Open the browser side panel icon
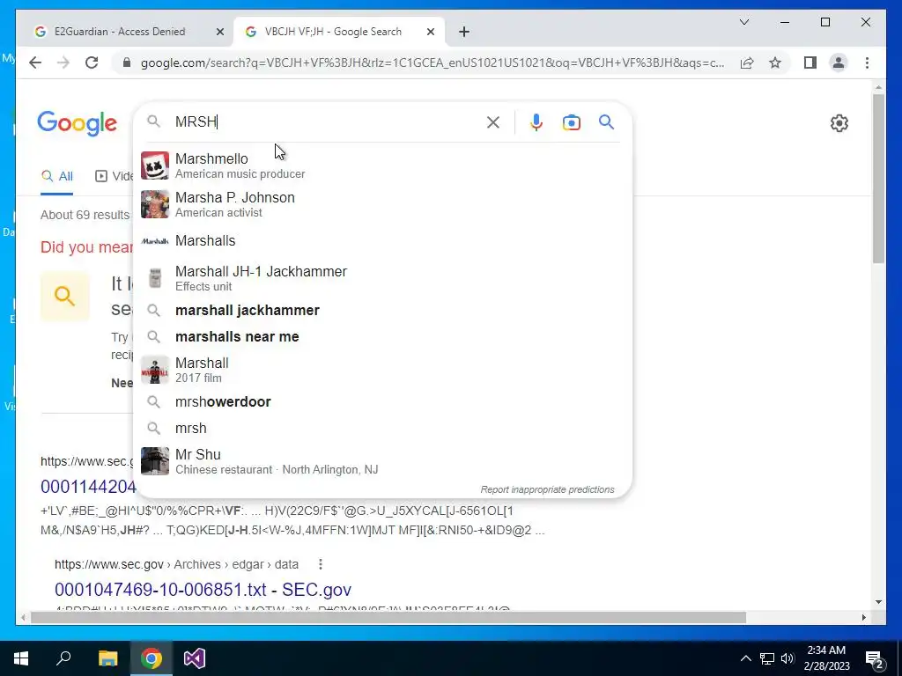Image resolution: width=902 pixels, height=676 pixels. 810,62
